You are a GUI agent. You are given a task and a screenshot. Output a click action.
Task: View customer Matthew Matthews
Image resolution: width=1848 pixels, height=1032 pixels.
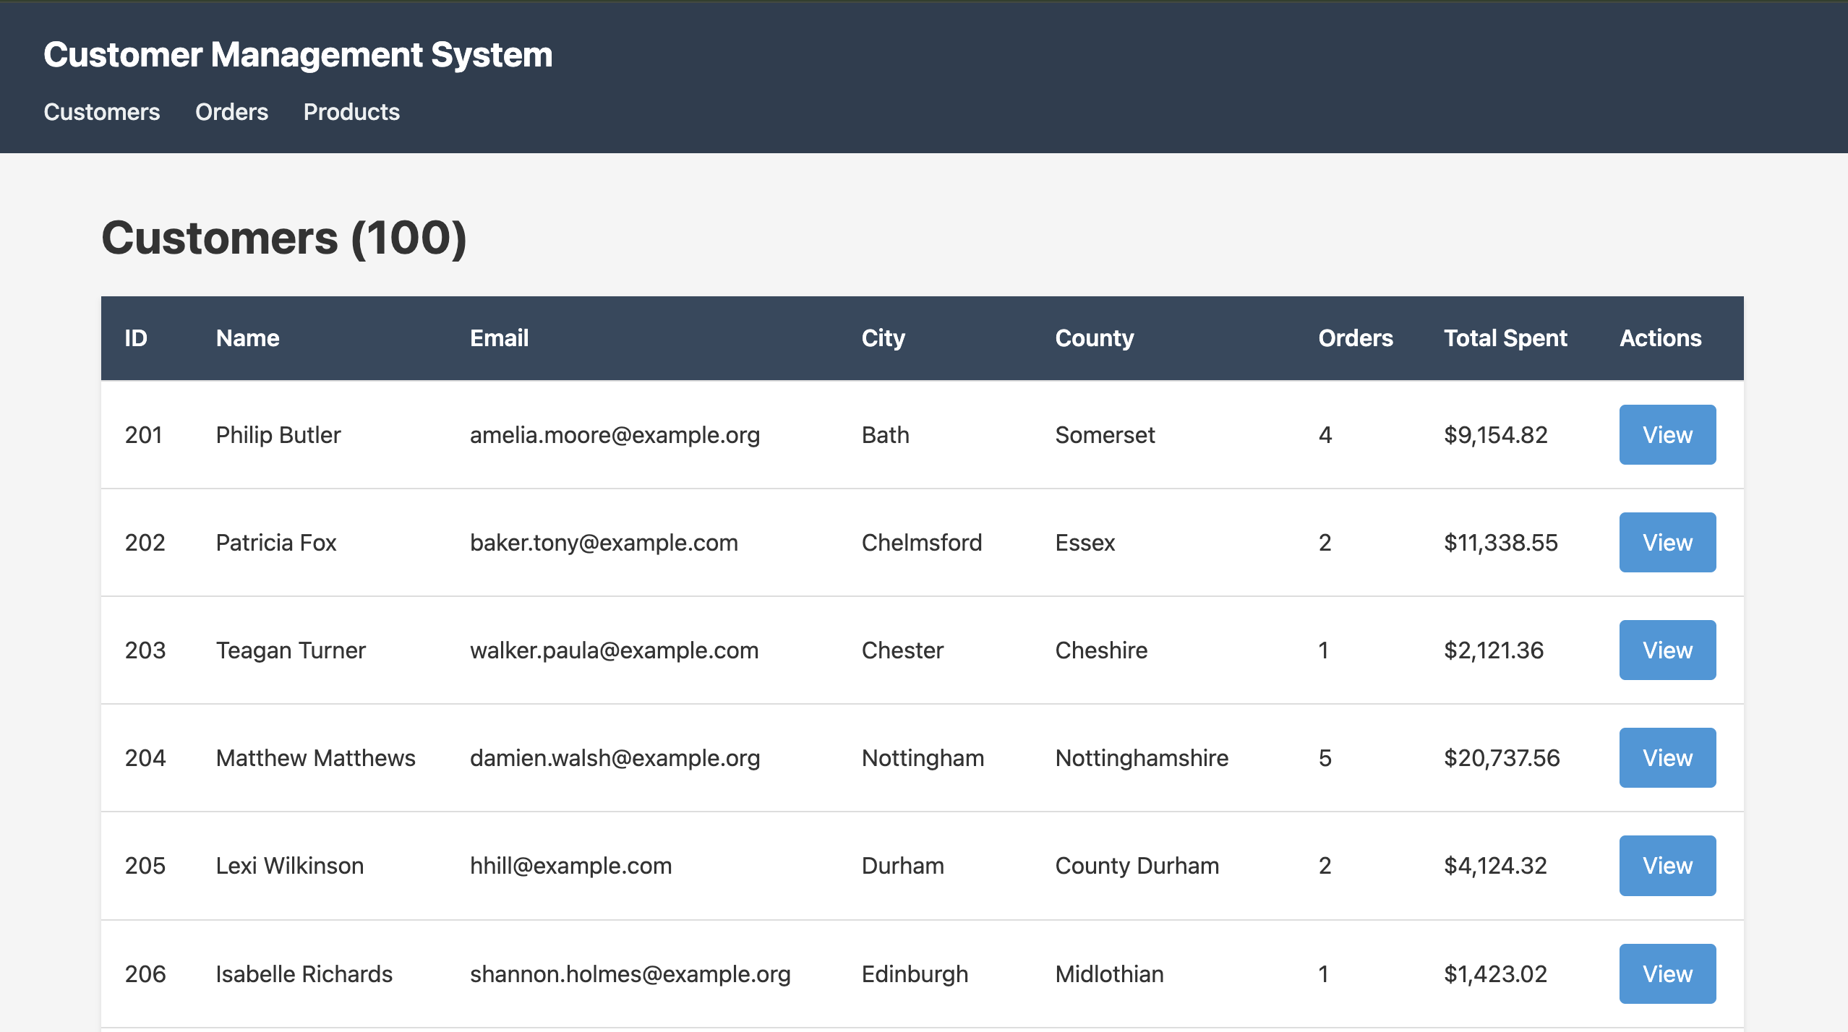[1667, 757]
